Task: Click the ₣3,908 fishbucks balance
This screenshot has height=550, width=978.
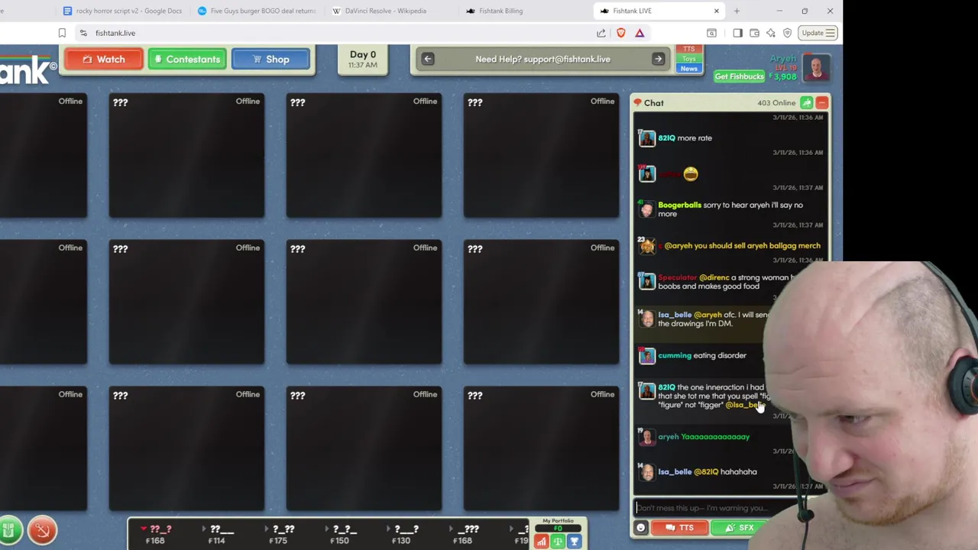Action: [x=782, y=76]
